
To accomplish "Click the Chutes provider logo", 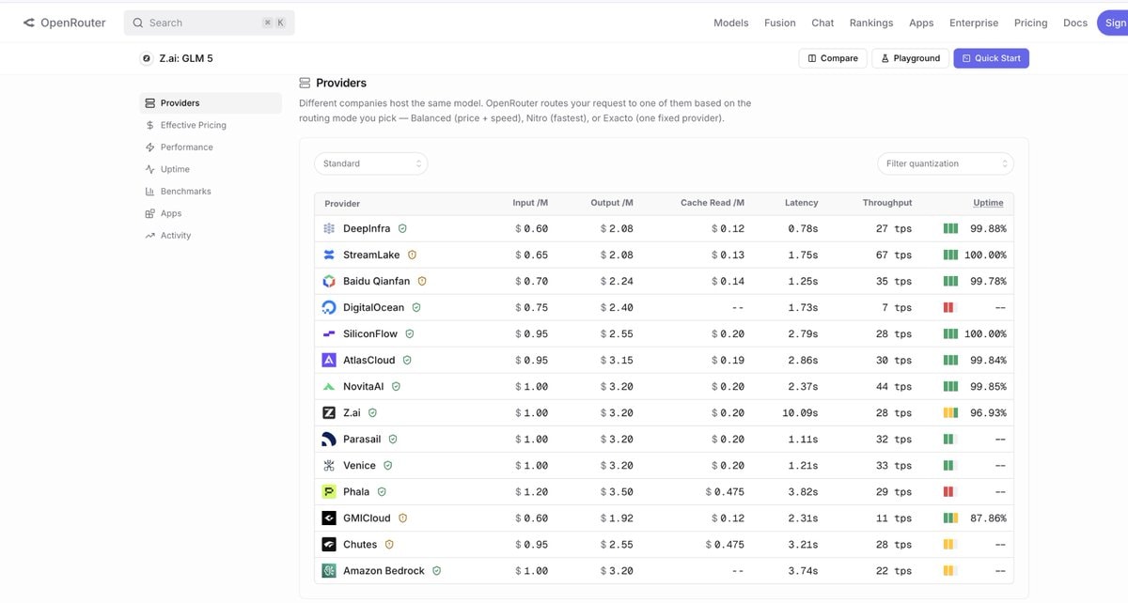I will [329, 544].
